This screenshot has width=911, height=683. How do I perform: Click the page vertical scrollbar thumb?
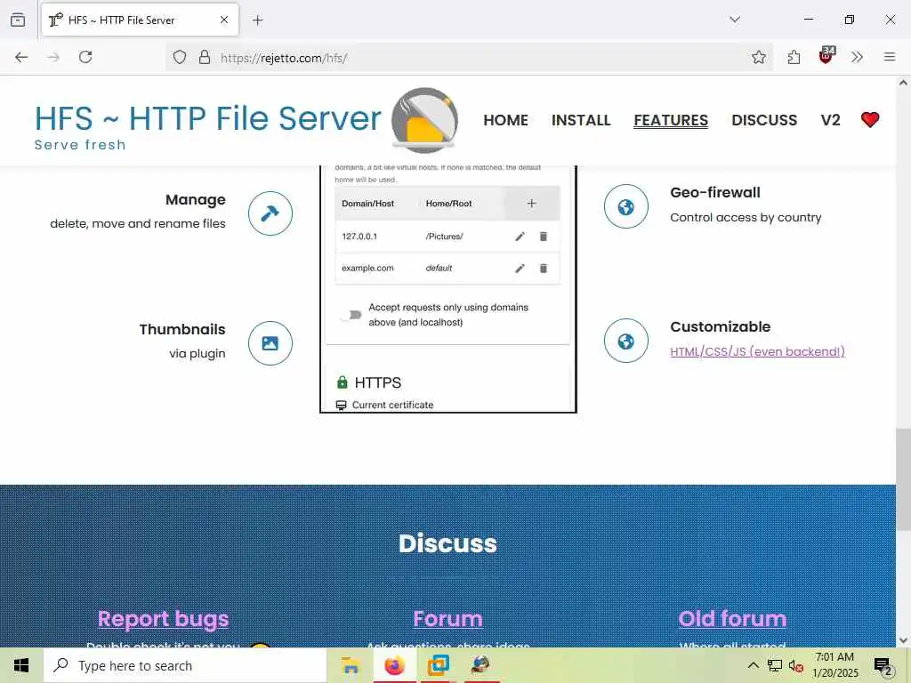(x=903, y=479)
